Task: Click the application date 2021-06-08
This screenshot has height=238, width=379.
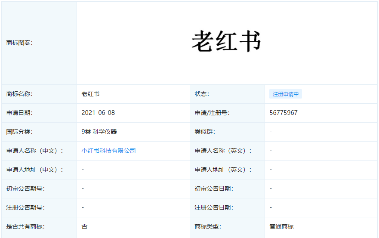Action: (98, 113)
